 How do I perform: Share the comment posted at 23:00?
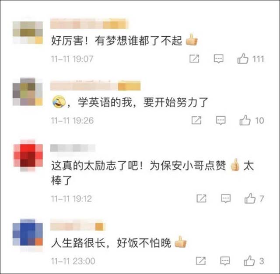click(200, 261)
